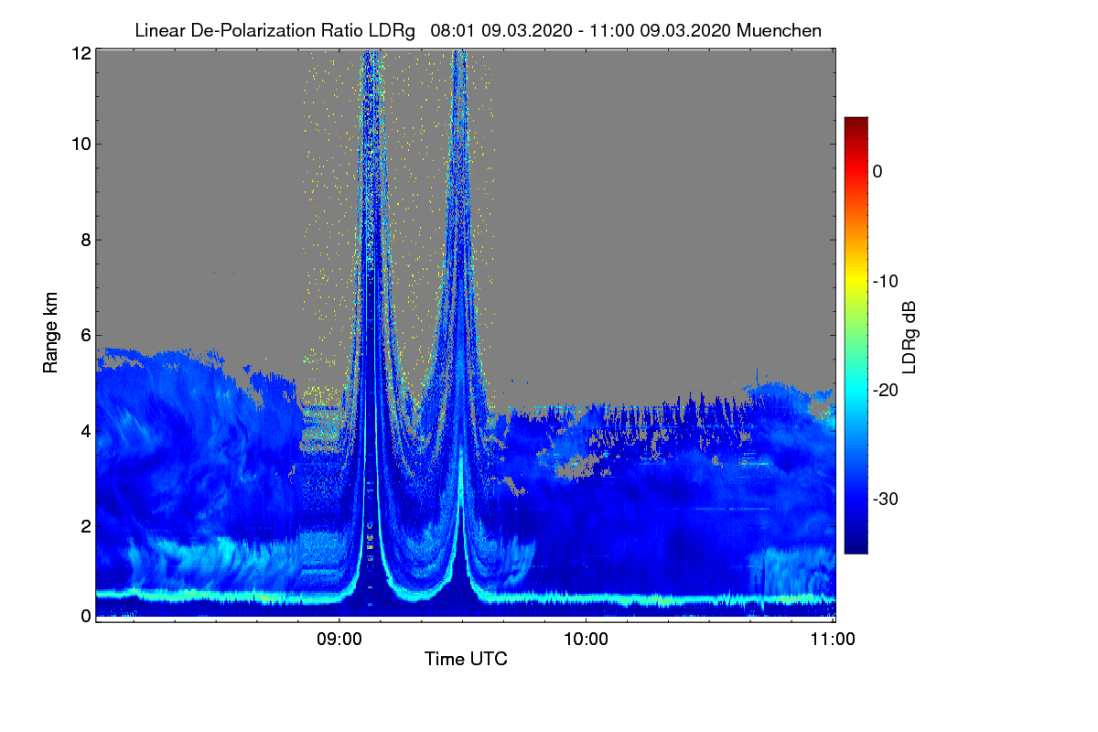Click the yellow band of the colorbar
Screen dimensions: 1098x732
point(856,281)
